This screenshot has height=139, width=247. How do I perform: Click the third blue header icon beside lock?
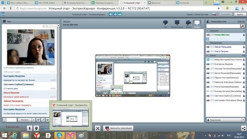pyautogui.click(x=120, y=14)
